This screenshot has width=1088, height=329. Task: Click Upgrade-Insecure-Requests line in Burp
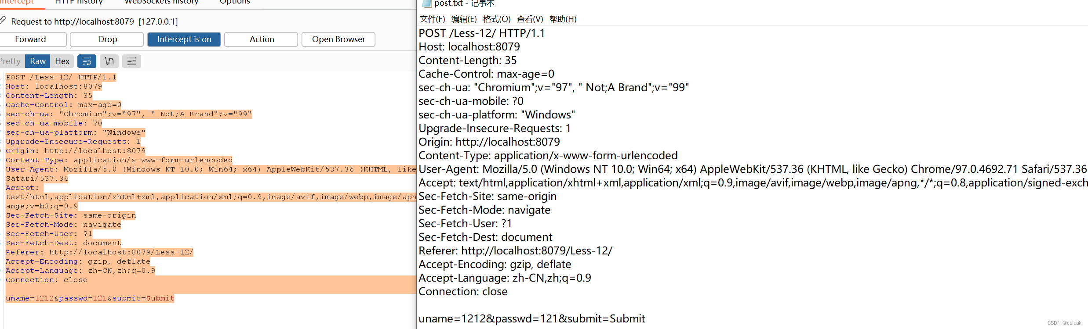point(73,142)
